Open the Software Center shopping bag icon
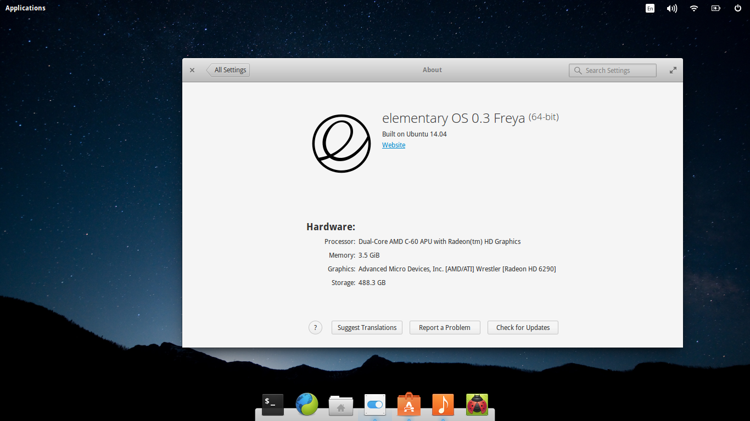750x421 pixels. 409,404
